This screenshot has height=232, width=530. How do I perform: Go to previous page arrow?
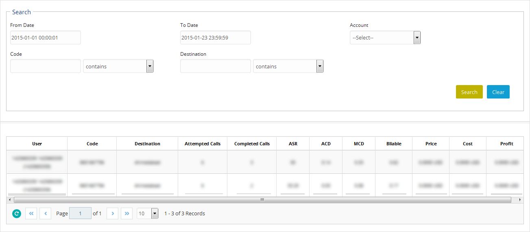point(45,213)
